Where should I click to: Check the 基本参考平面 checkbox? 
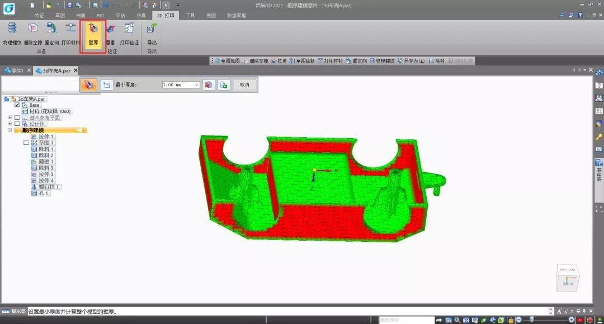(17, 118)
